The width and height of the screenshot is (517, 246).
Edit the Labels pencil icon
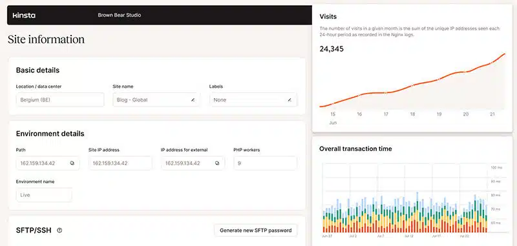pos(290,100)
